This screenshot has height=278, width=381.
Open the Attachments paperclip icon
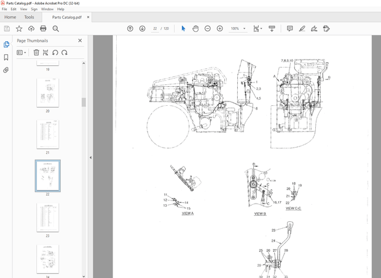(x=6, y=70)
